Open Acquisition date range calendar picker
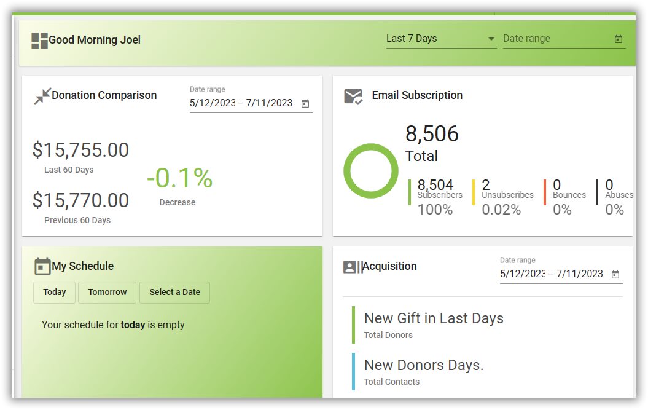The width and height of the screenshot is (648, 410). coord(615,275)
